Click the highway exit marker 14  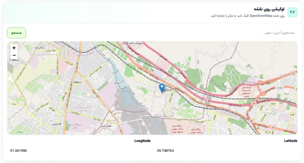click(293, 73)
